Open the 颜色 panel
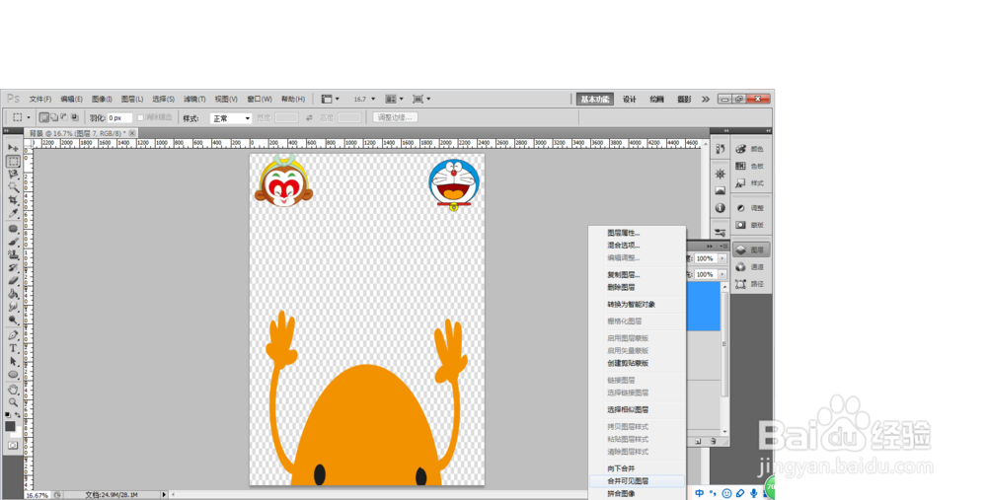This screenshot has width=987, height=500. coord(751,149)
